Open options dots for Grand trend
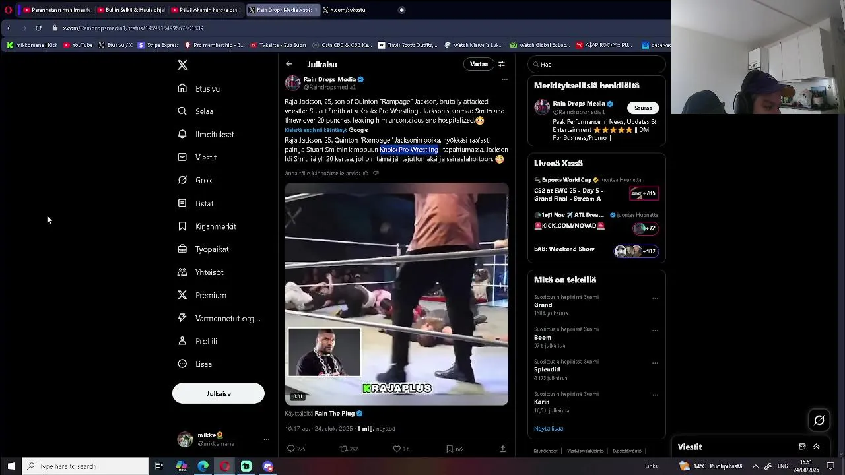This screenshot has width=845, height=475. [x=655, y=298]
